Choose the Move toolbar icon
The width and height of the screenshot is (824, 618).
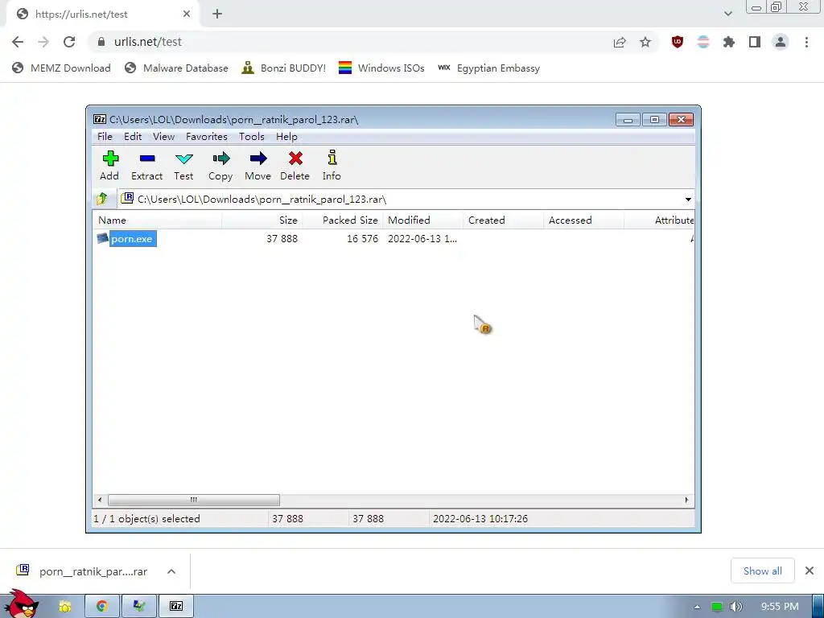(x=258, y=159)
